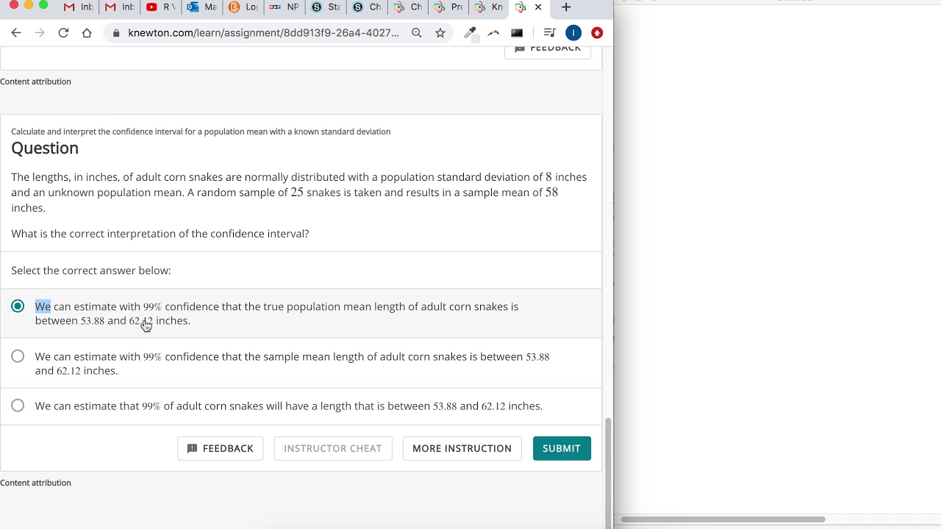Select the 99% of adult corn snakes answer
The height and width of the screenshot is (529, 941).
(18, 406)
